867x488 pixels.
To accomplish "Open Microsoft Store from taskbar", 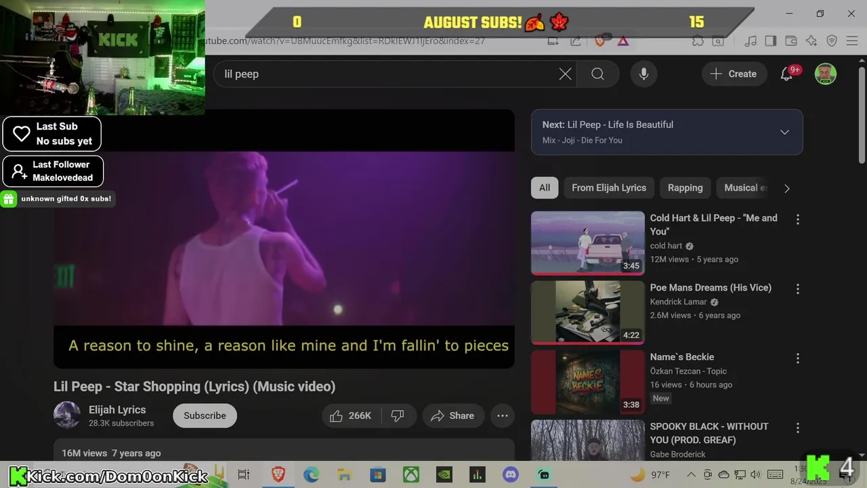I will tap(377, 474).
